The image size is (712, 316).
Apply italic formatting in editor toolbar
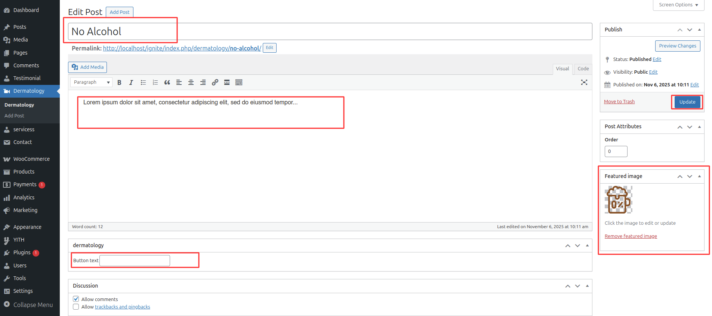(x=131, y=83)
